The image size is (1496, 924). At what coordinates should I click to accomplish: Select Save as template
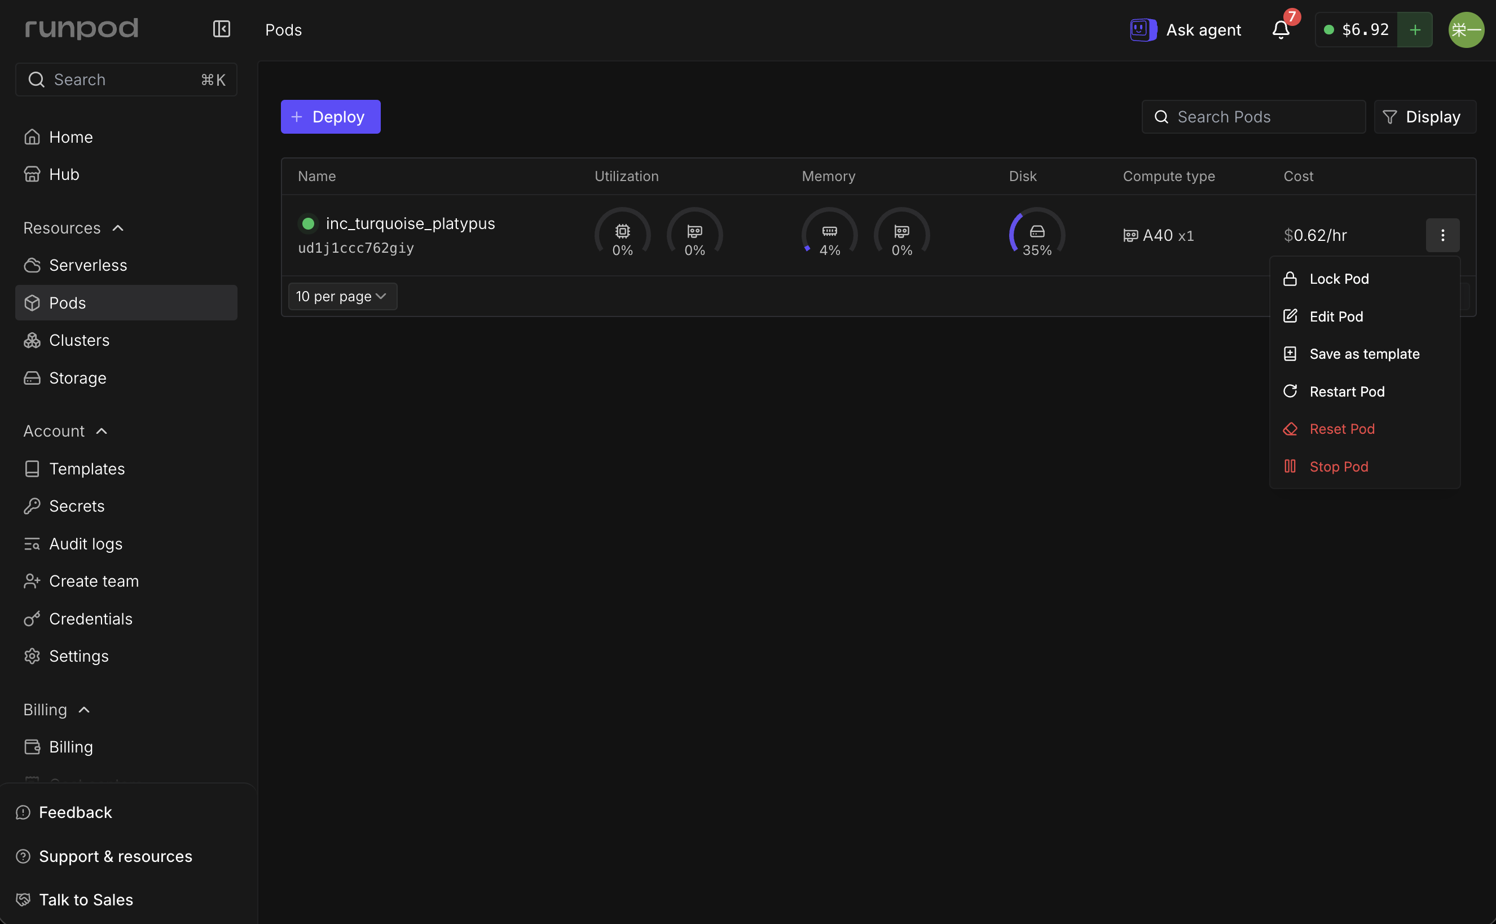(x=1364, y=354)
